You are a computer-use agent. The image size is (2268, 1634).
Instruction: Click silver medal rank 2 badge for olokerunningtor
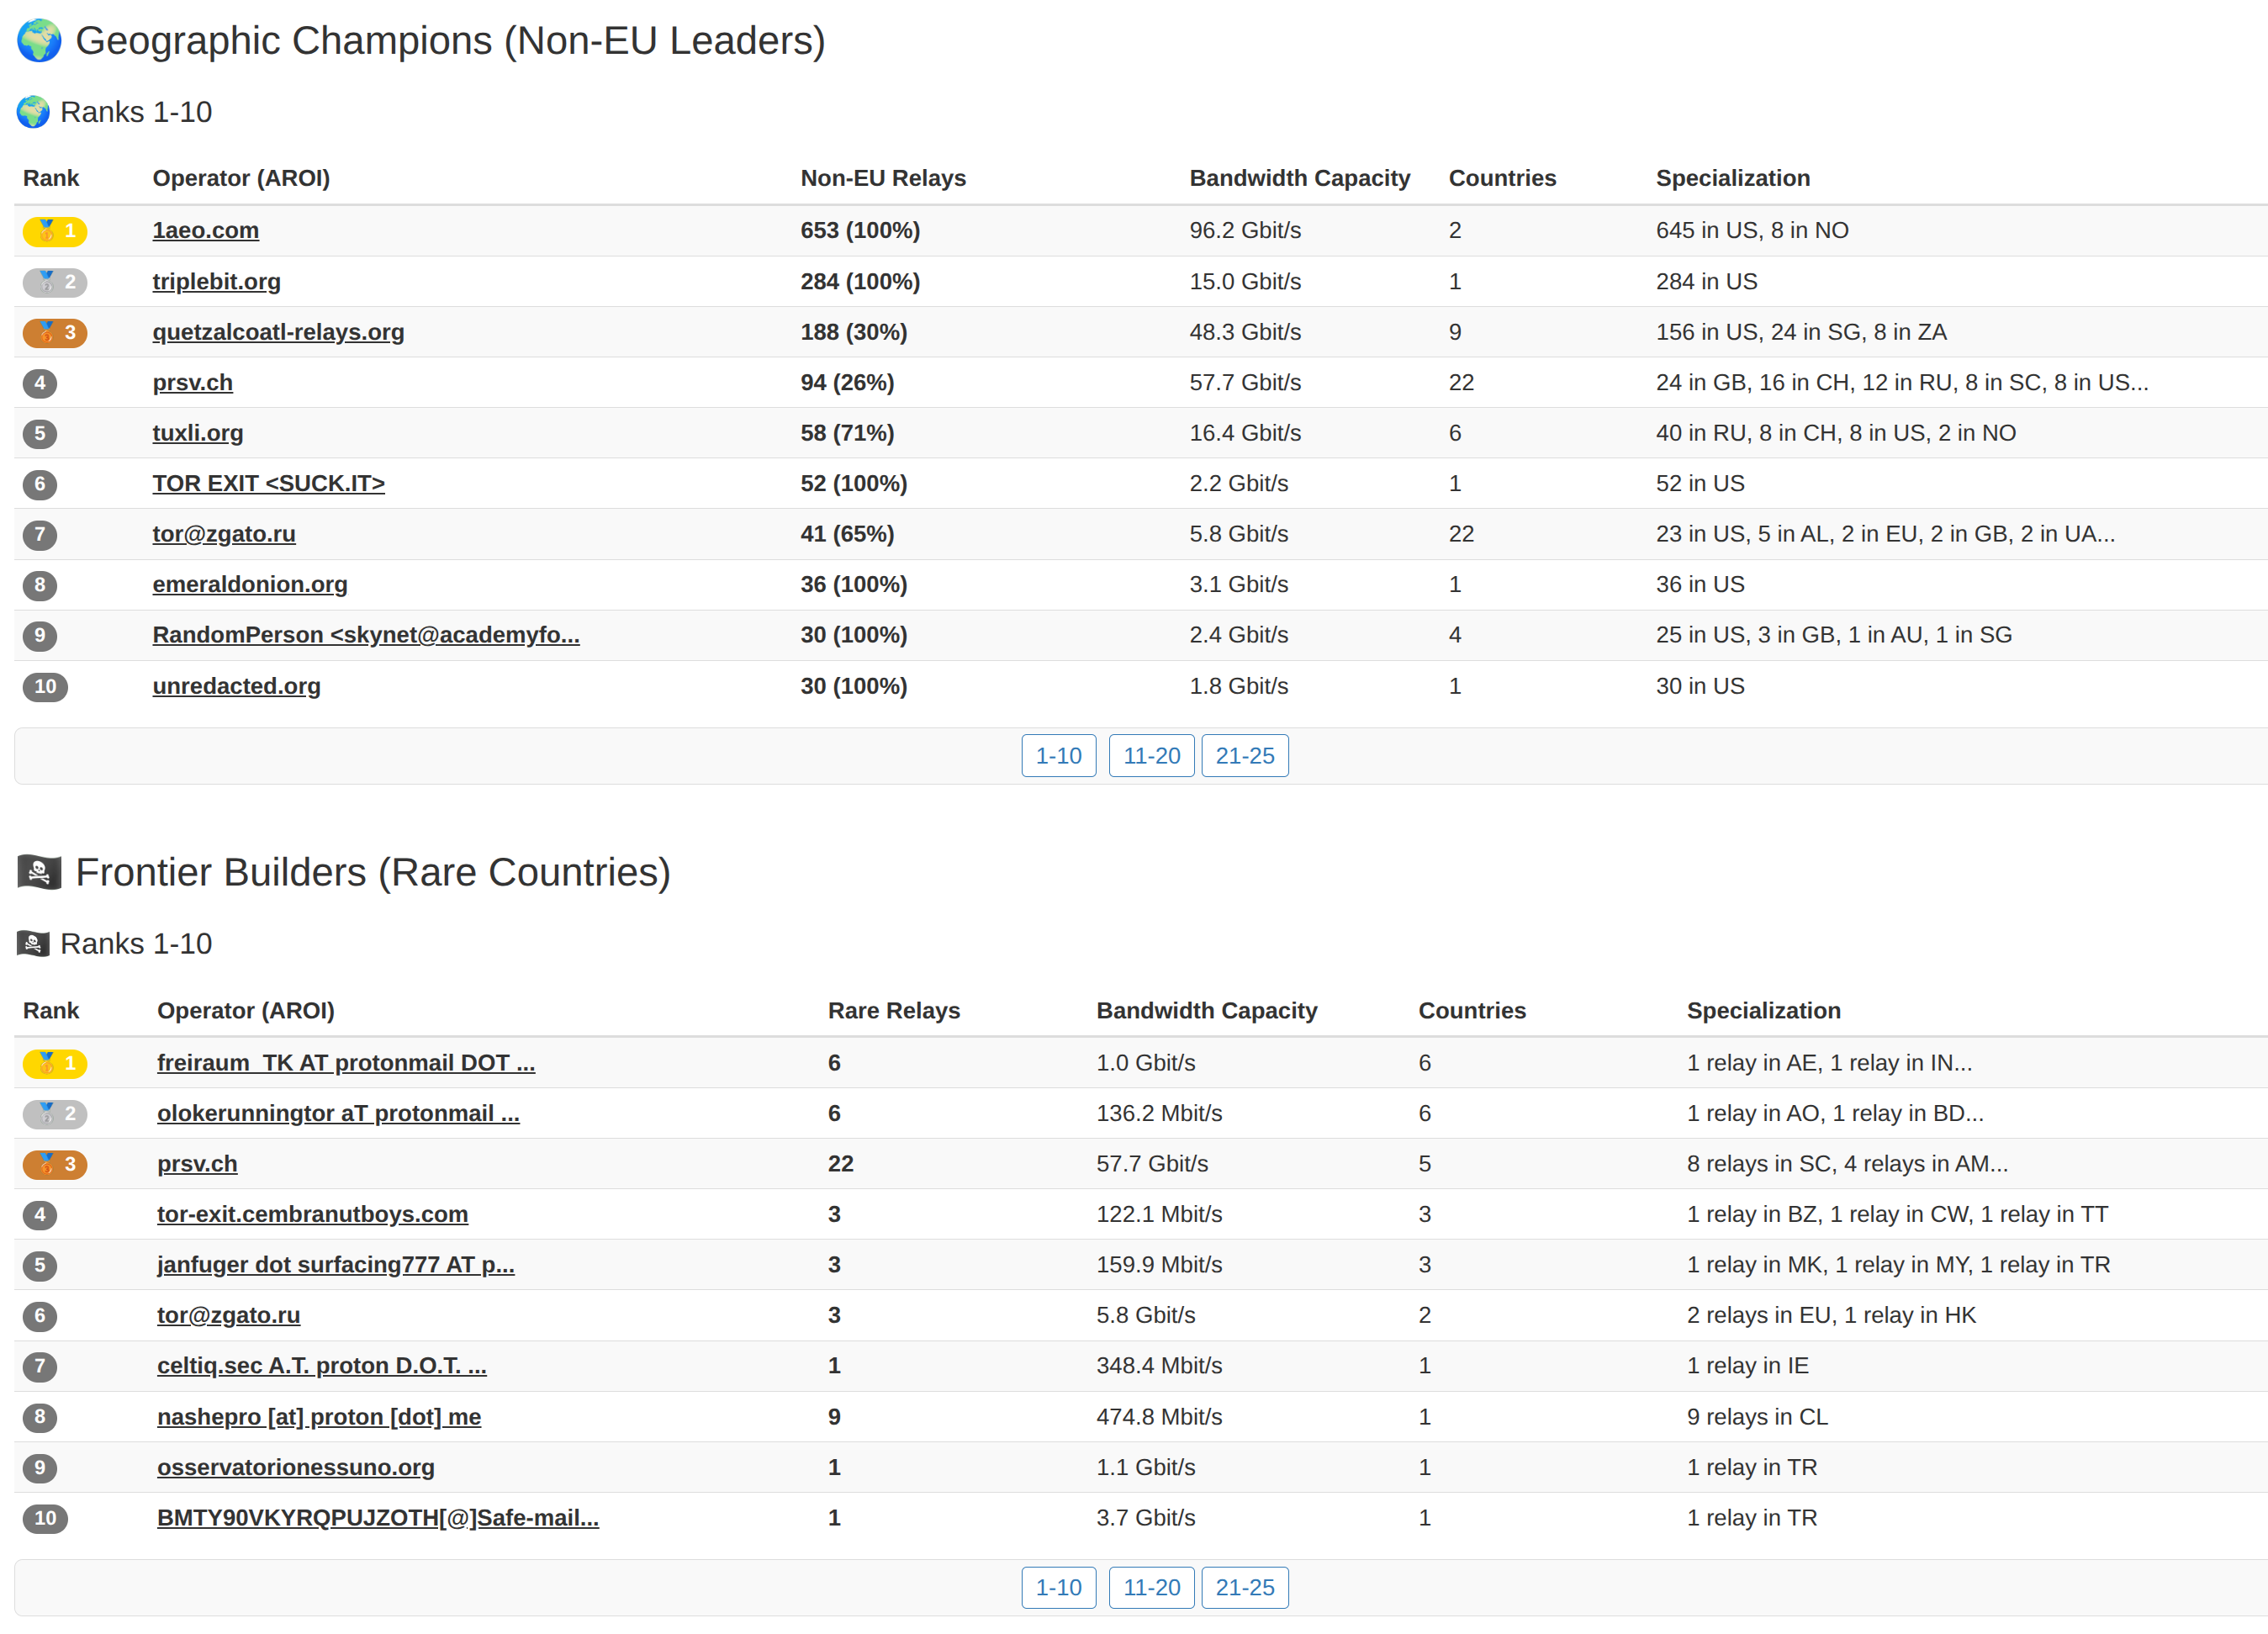[x=55, y=1114]
